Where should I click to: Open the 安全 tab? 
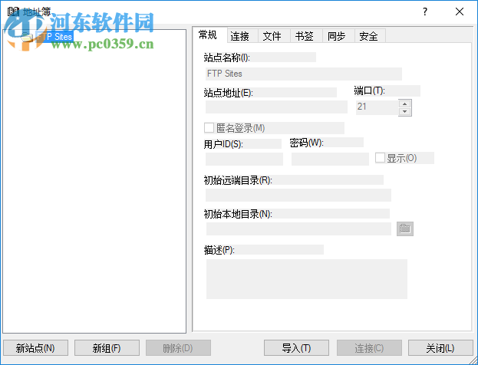tap(370, 36)
